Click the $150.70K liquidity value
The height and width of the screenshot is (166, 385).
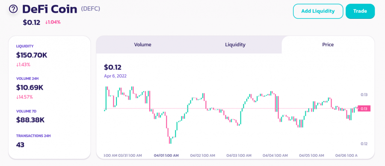point(32,55)
